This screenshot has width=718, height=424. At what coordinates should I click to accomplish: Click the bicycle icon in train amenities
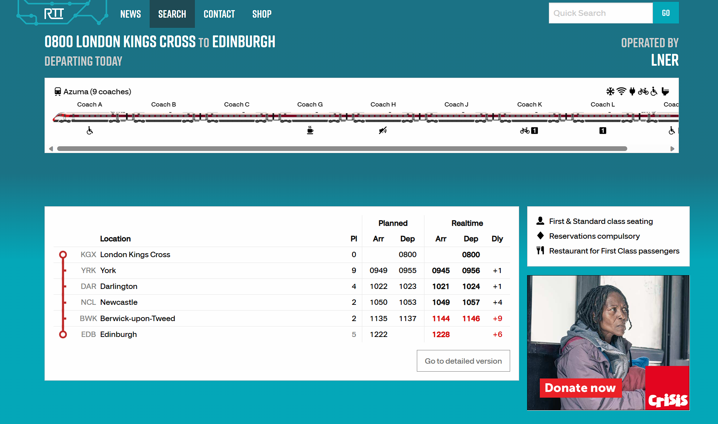[x=643, y=91]
